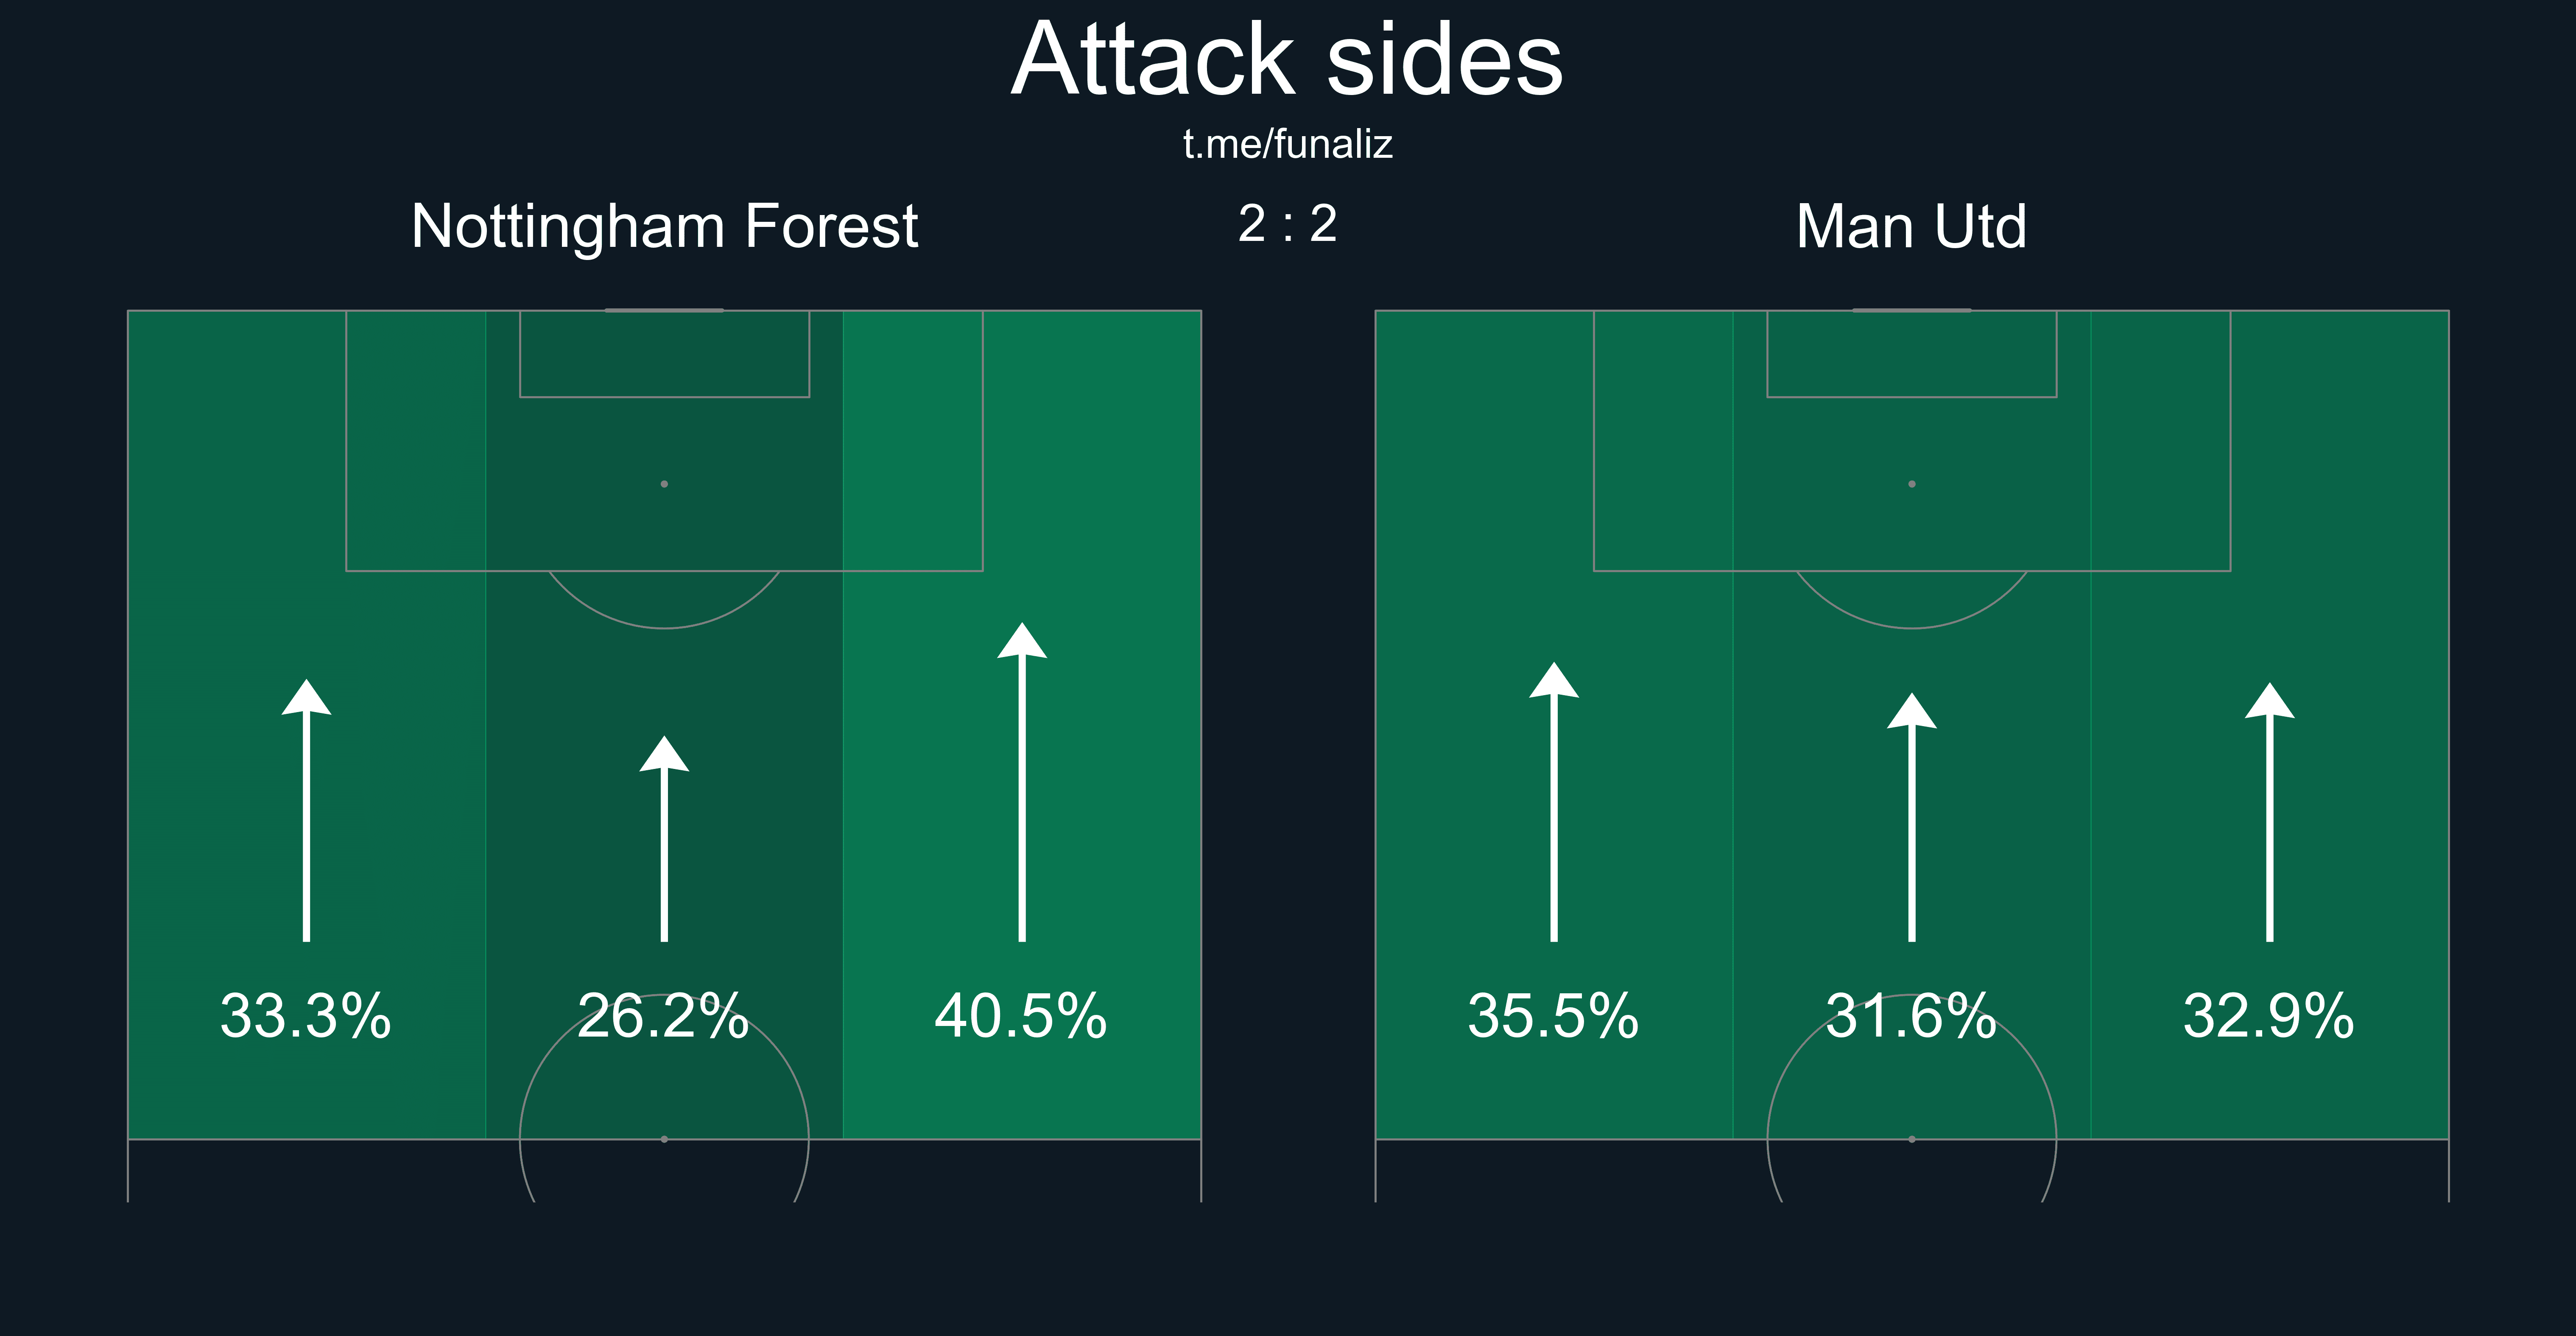Click the 33.3% attack share value

click(306, 1016)
